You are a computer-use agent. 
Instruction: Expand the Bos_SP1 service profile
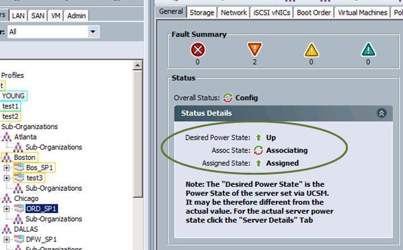(x=7, y=168)
